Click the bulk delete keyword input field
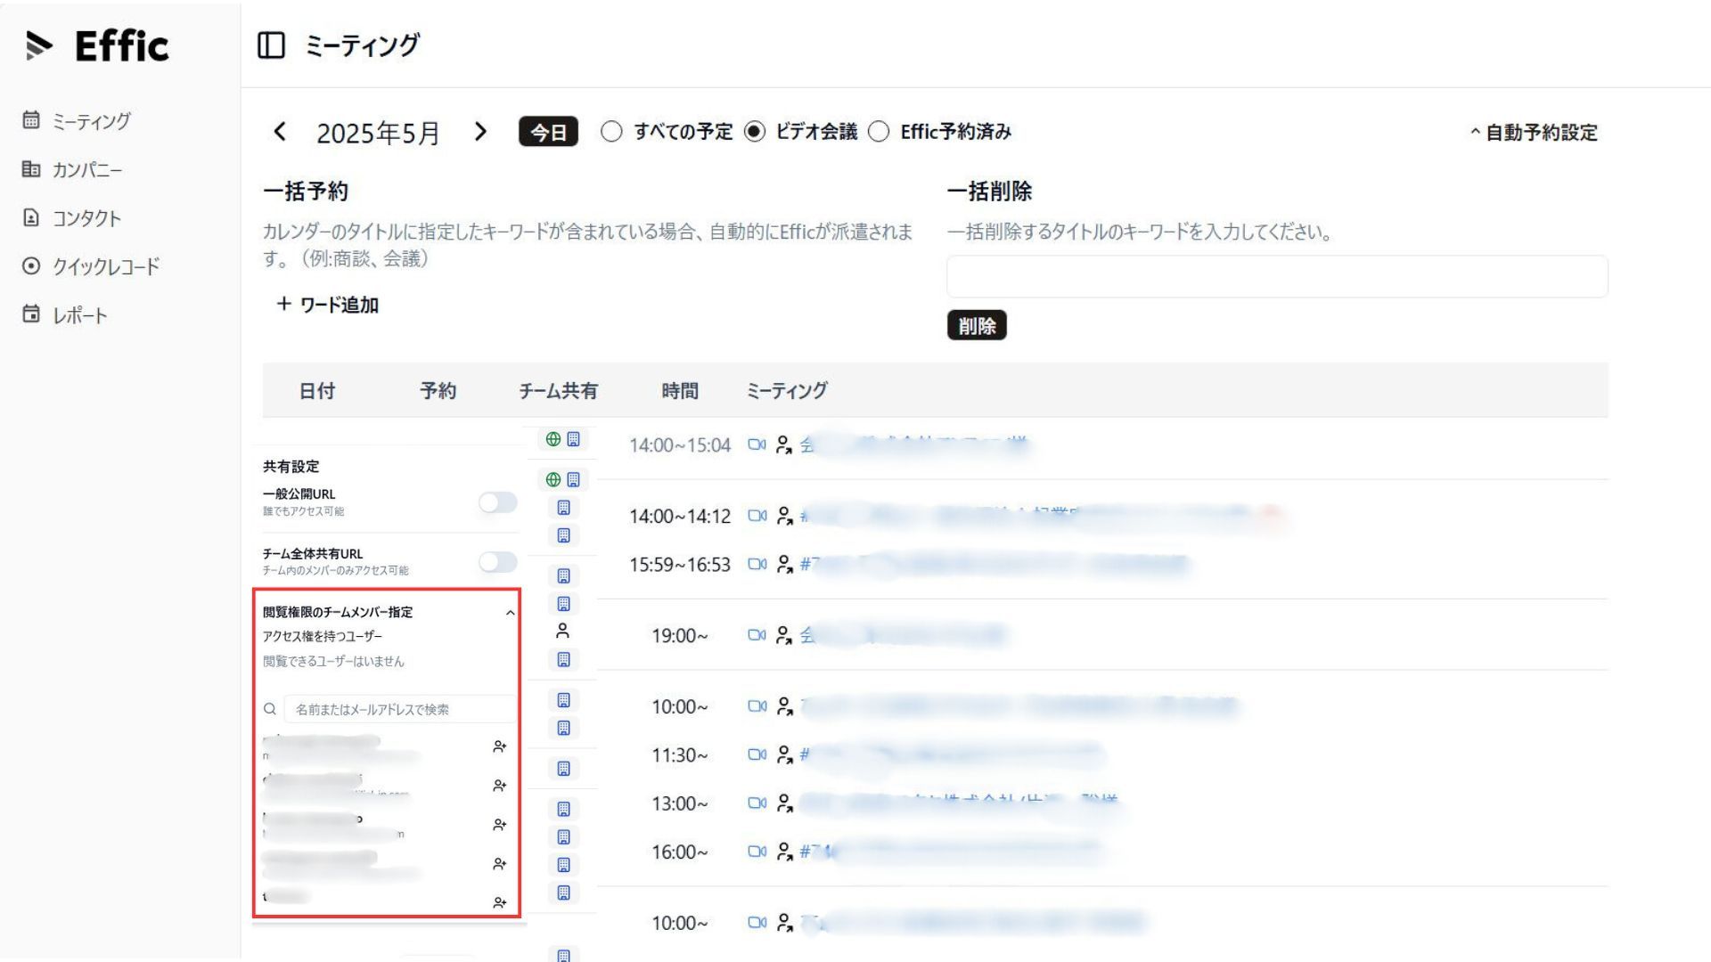 coord(1277,277)
